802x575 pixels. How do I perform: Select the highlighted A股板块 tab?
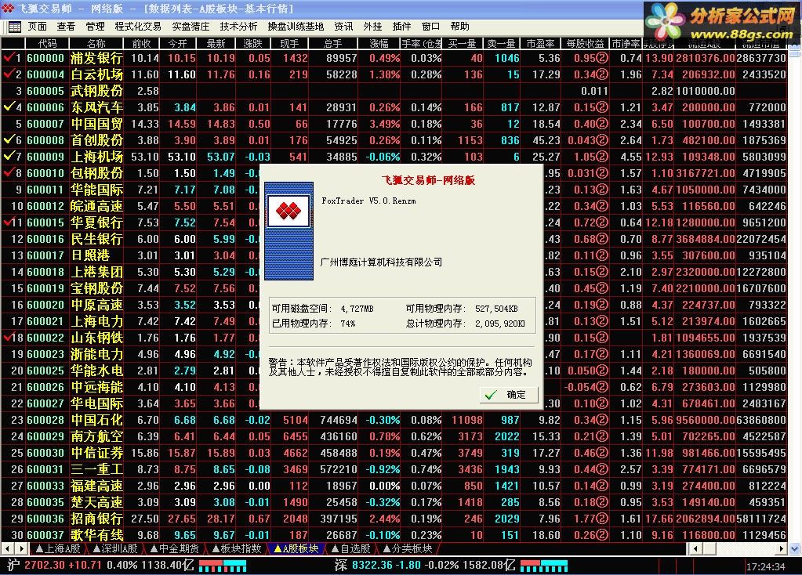(296, 549)
